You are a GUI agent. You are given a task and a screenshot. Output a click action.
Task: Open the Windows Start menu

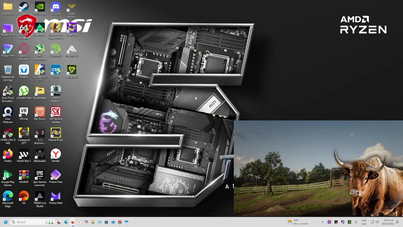(x=5, y=222)
